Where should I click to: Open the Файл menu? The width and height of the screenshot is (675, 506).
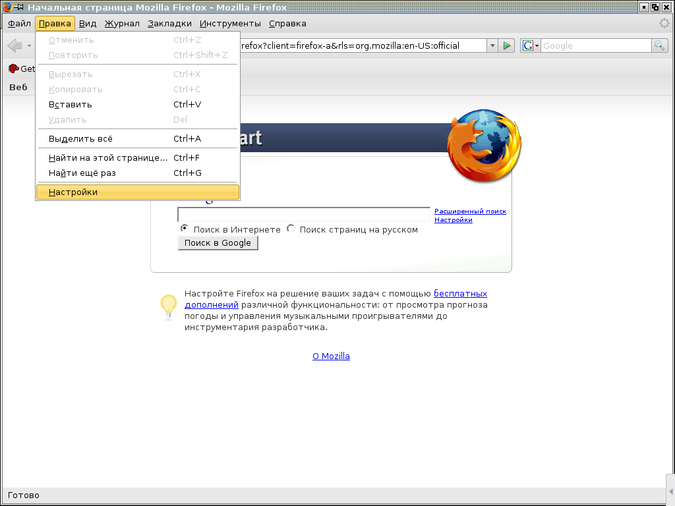(19, 24)
